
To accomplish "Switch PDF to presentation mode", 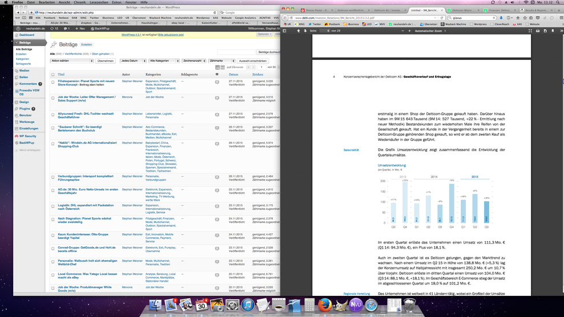I will [530, 31].
